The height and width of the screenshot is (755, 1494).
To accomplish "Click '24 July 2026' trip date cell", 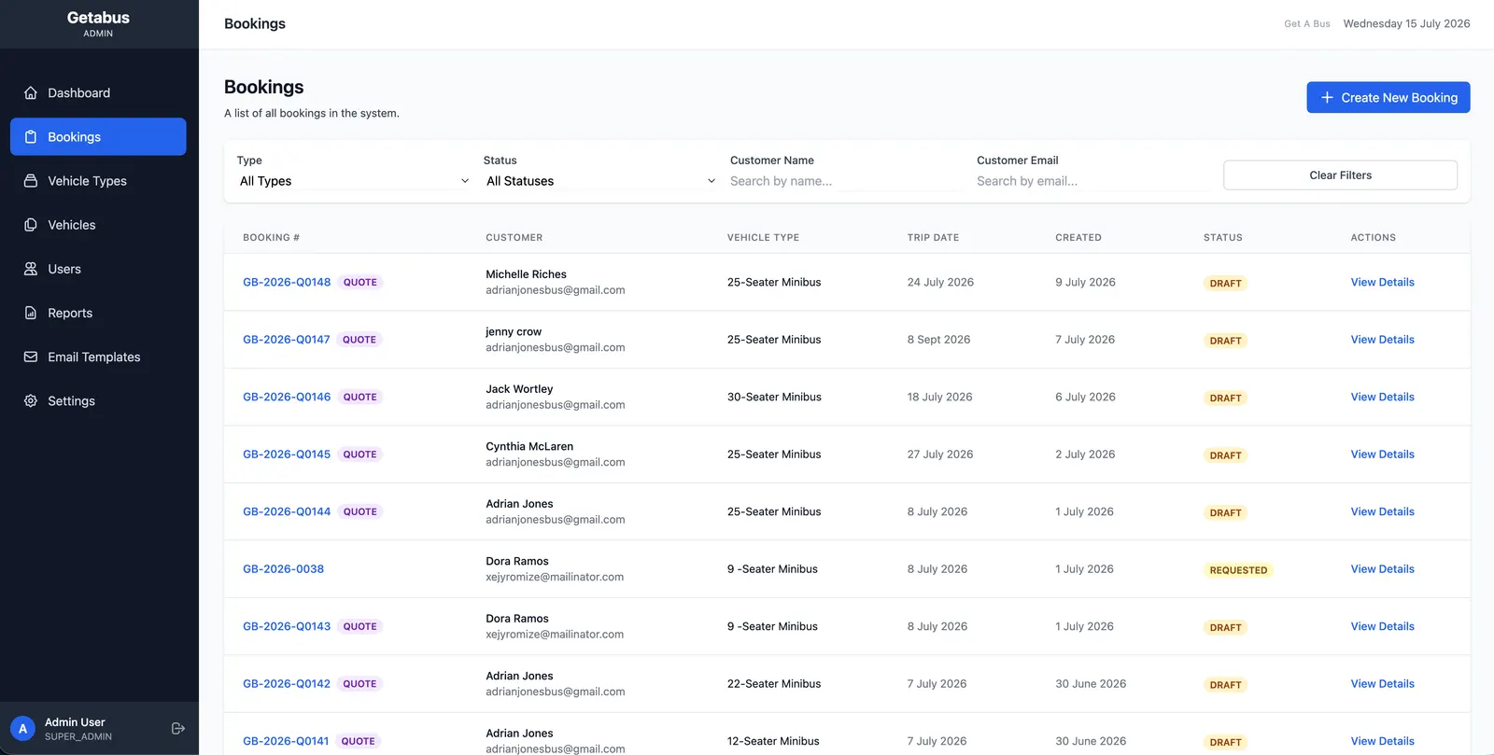I will (x=940, y=282).
